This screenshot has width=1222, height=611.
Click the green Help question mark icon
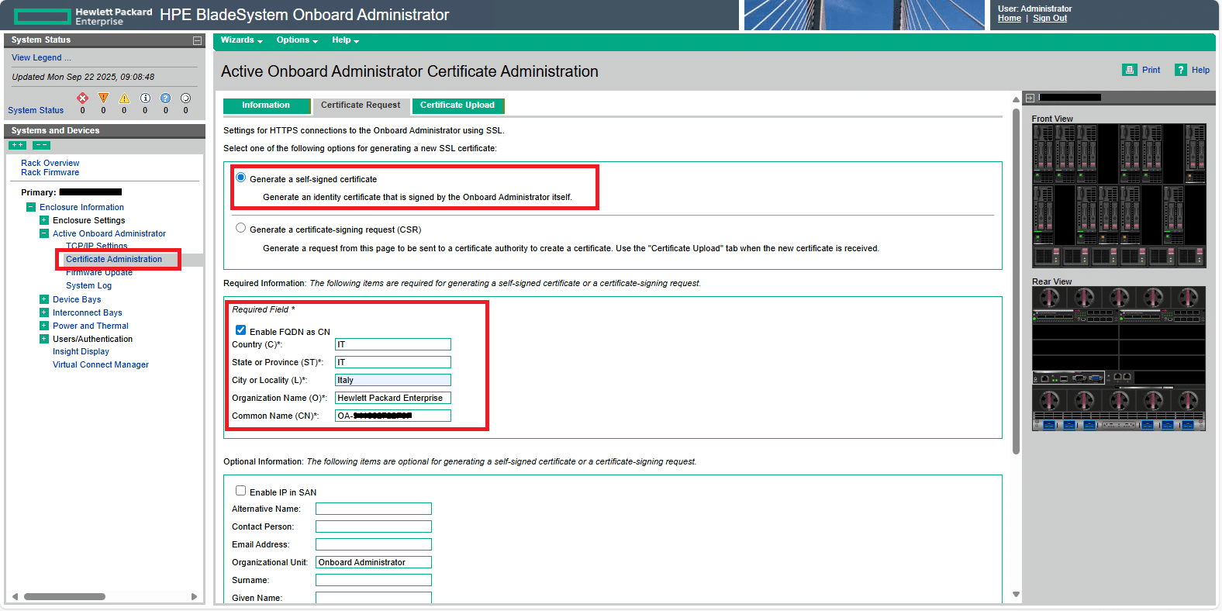tap(1180, 70)
